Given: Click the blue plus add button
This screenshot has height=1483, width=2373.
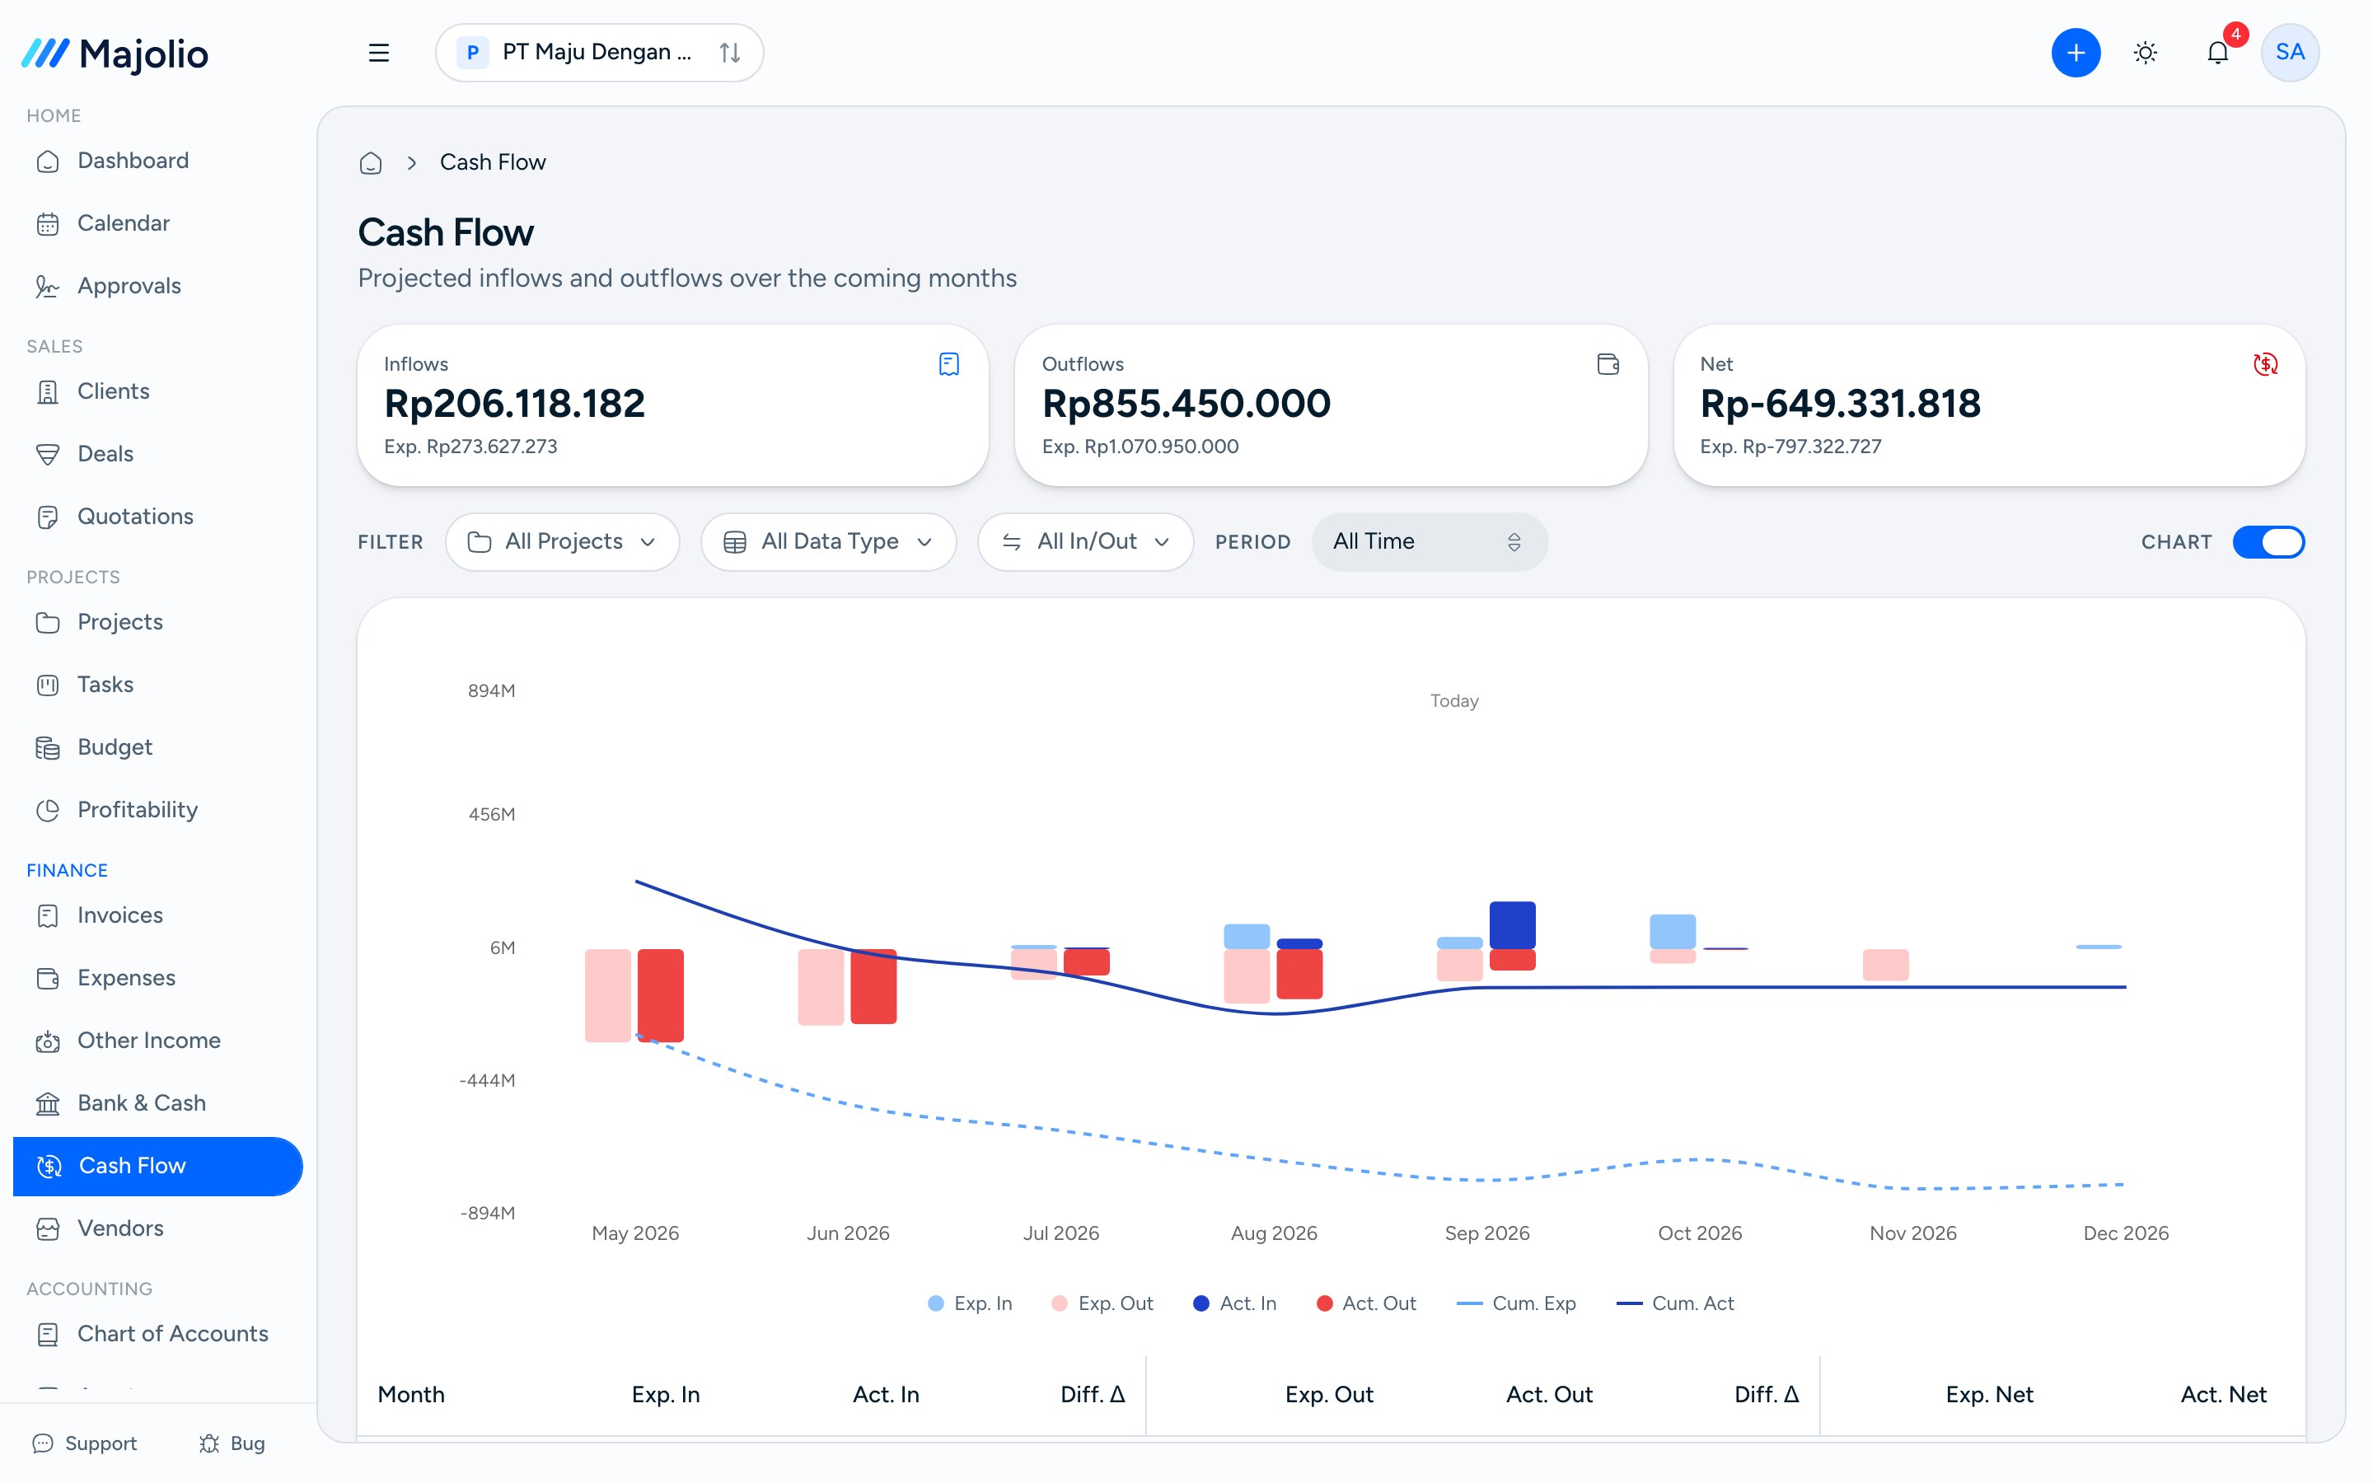Looking at the screenshot, I should pos(2075,52).
